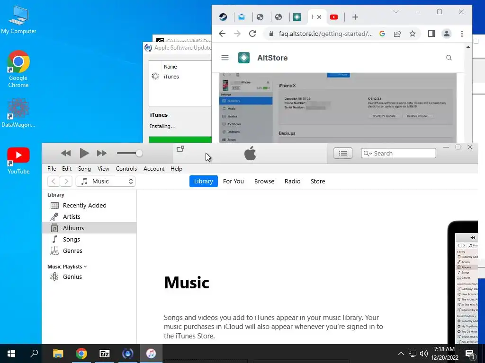Click the Steam tab in Chrome
This screenshot has width=485, height=363.
tap(223, 17)
